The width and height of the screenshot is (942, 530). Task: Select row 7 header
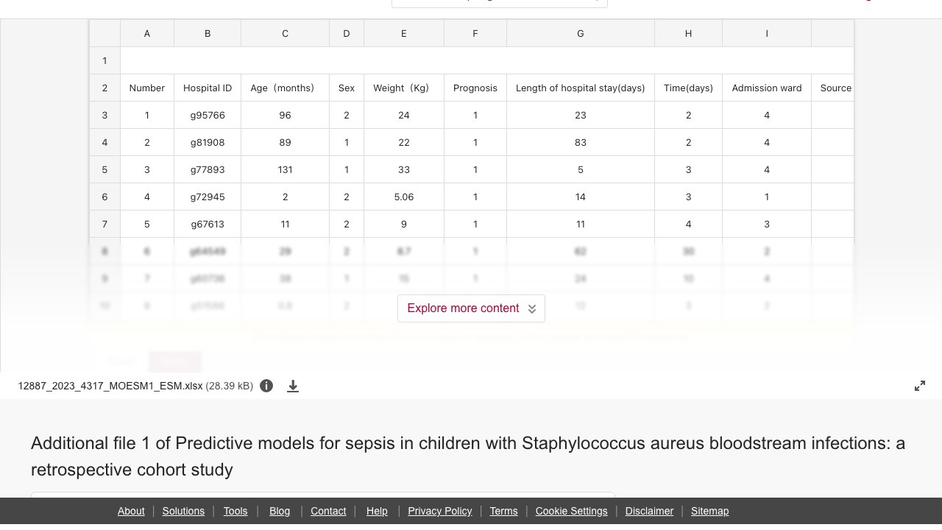pyautogui.click(x=105, y=224)
